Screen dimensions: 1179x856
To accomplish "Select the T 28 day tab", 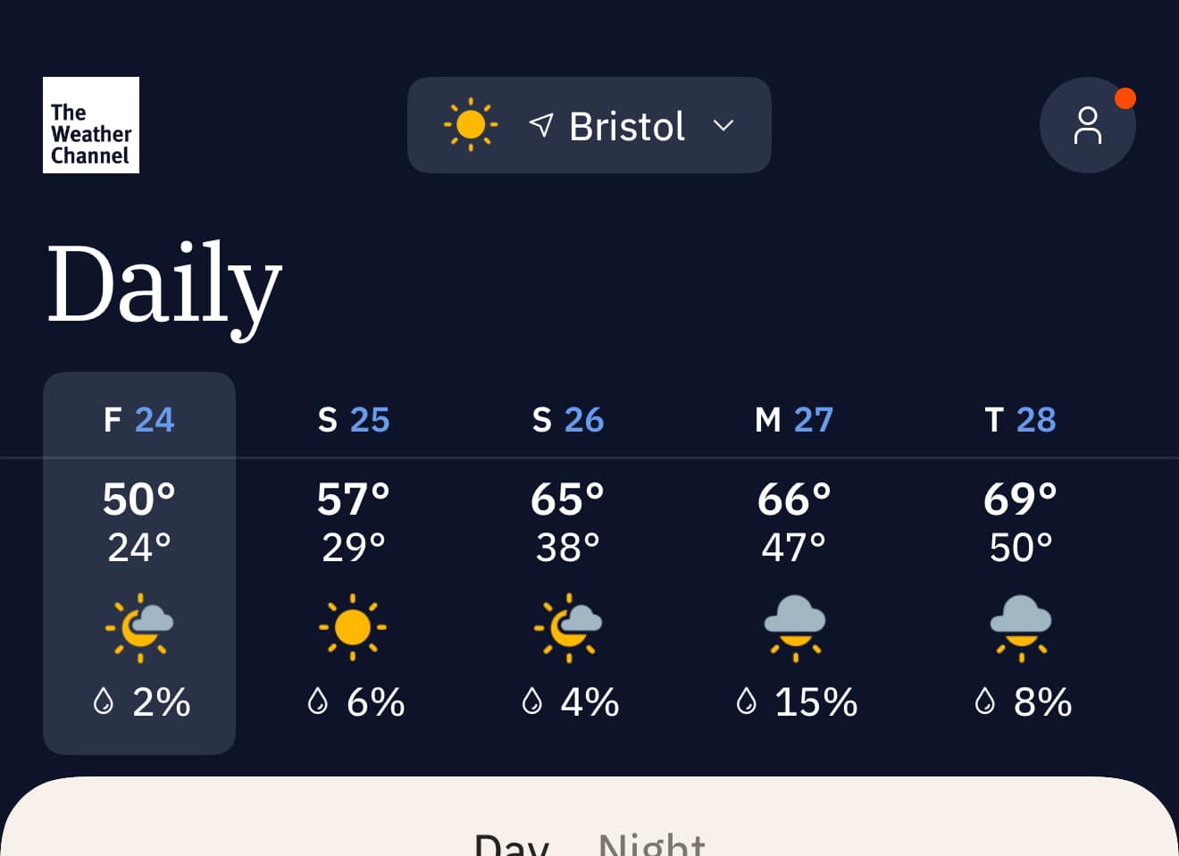I will 1020,563.
